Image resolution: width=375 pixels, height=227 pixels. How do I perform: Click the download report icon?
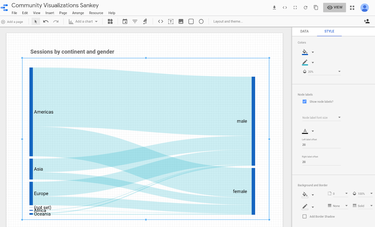(274, 7)
